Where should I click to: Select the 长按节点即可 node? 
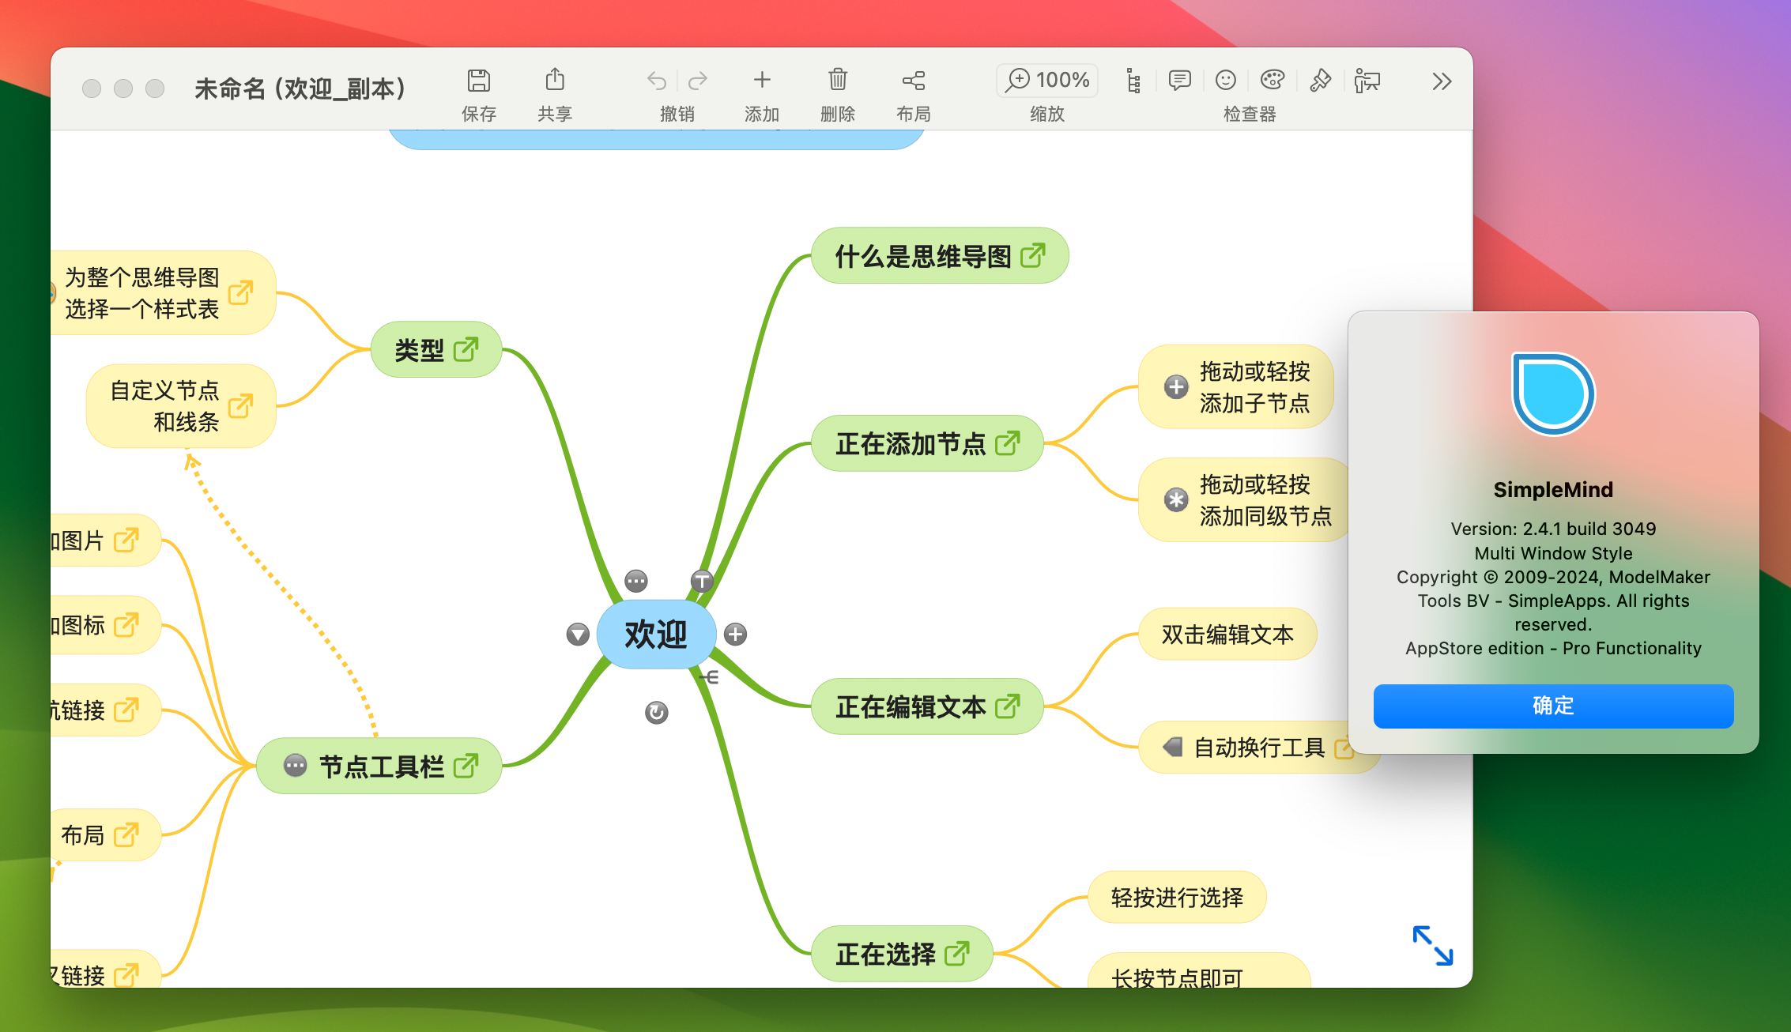tap(1199, 971)
